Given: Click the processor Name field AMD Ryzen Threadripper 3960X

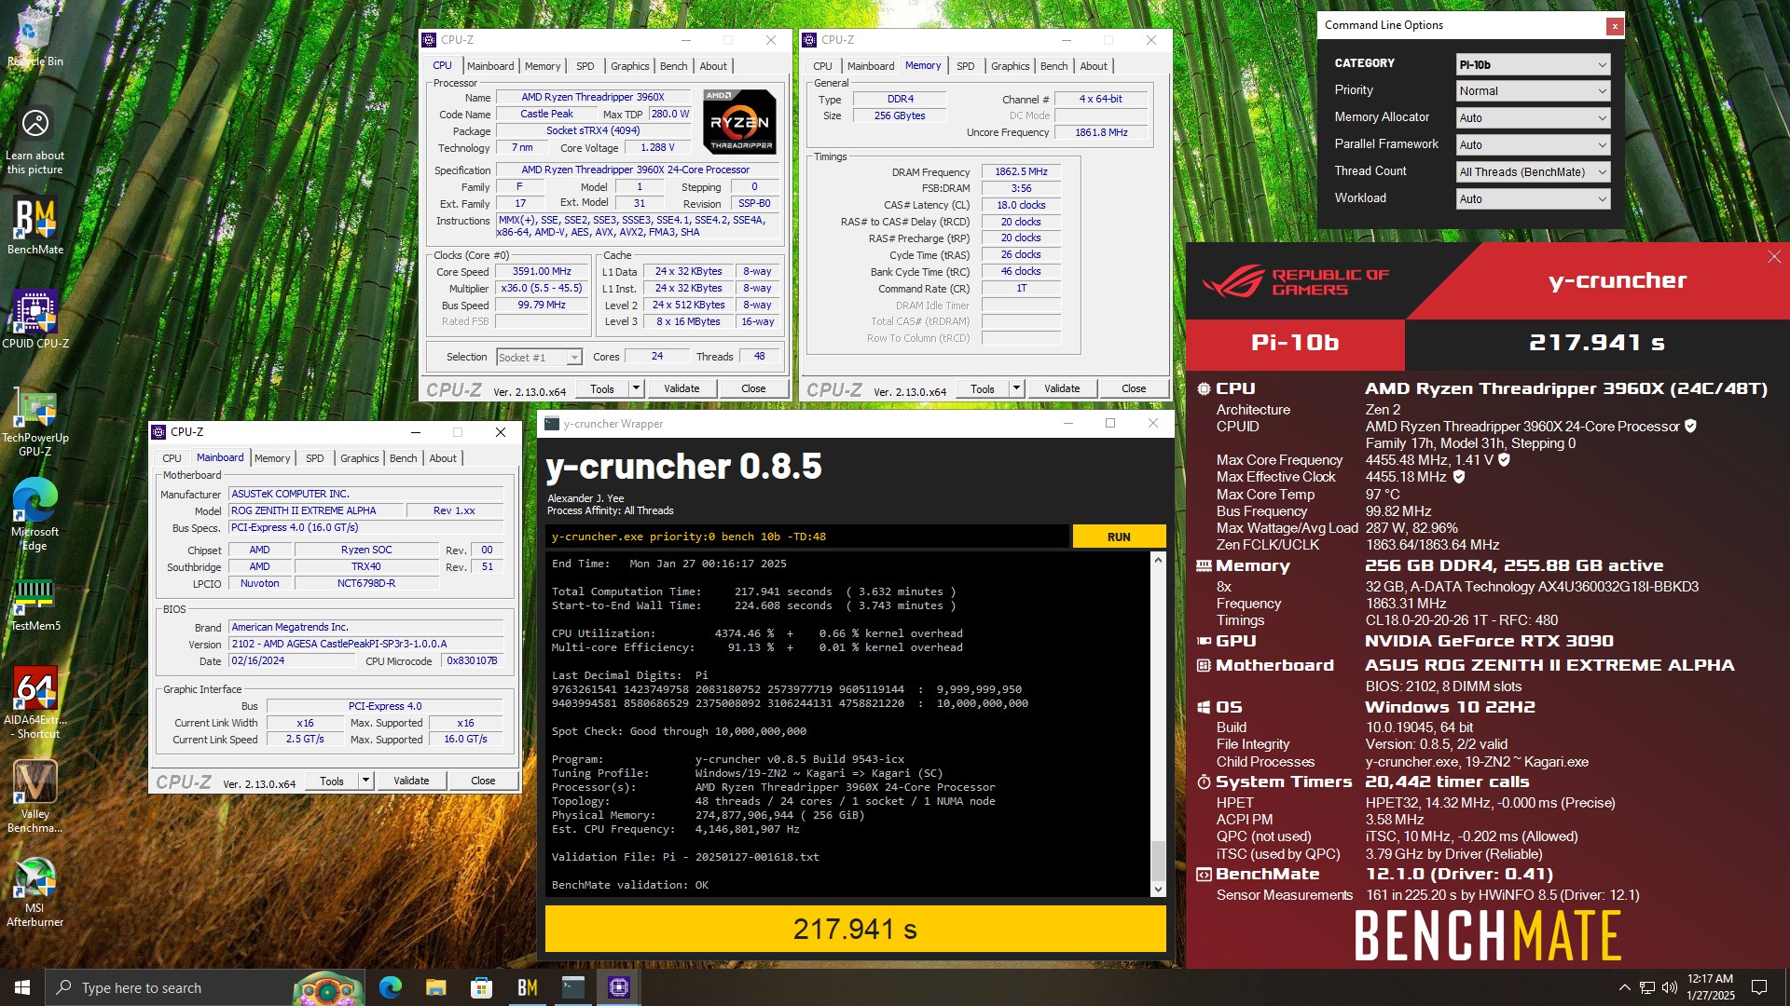Looking at the screenshot, I should point(593,97).
